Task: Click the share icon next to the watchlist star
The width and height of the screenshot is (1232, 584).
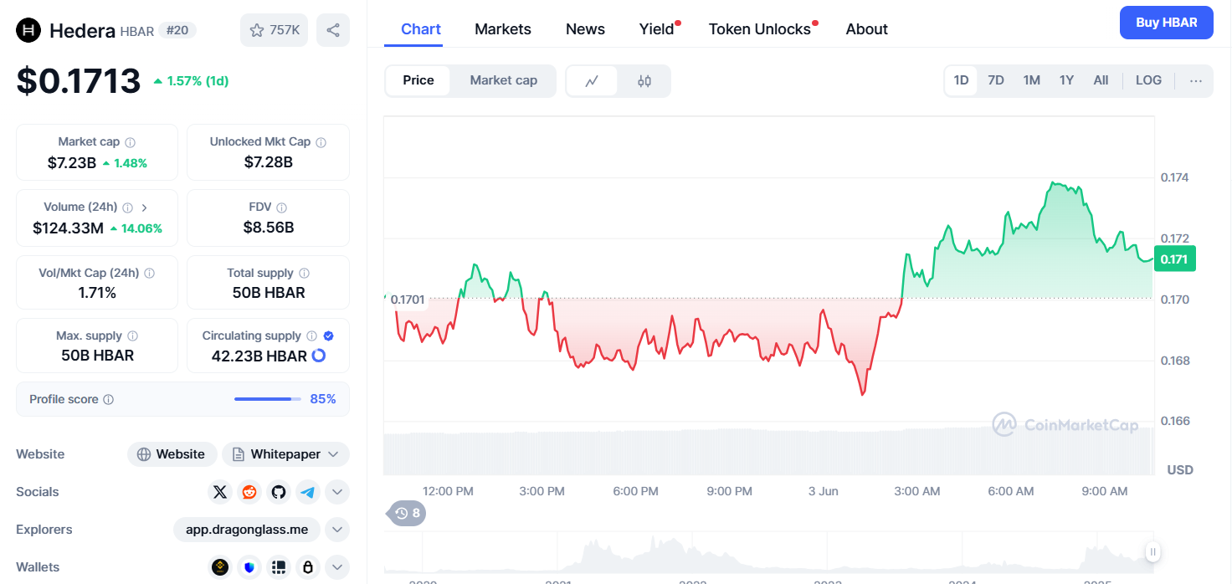Action: click(333, 30)
